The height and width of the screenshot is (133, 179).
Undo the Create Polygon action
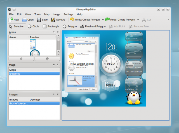point(85,20)
